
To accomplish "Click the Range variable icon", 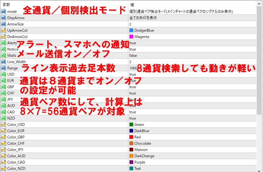I will click(x=3, y=68).
